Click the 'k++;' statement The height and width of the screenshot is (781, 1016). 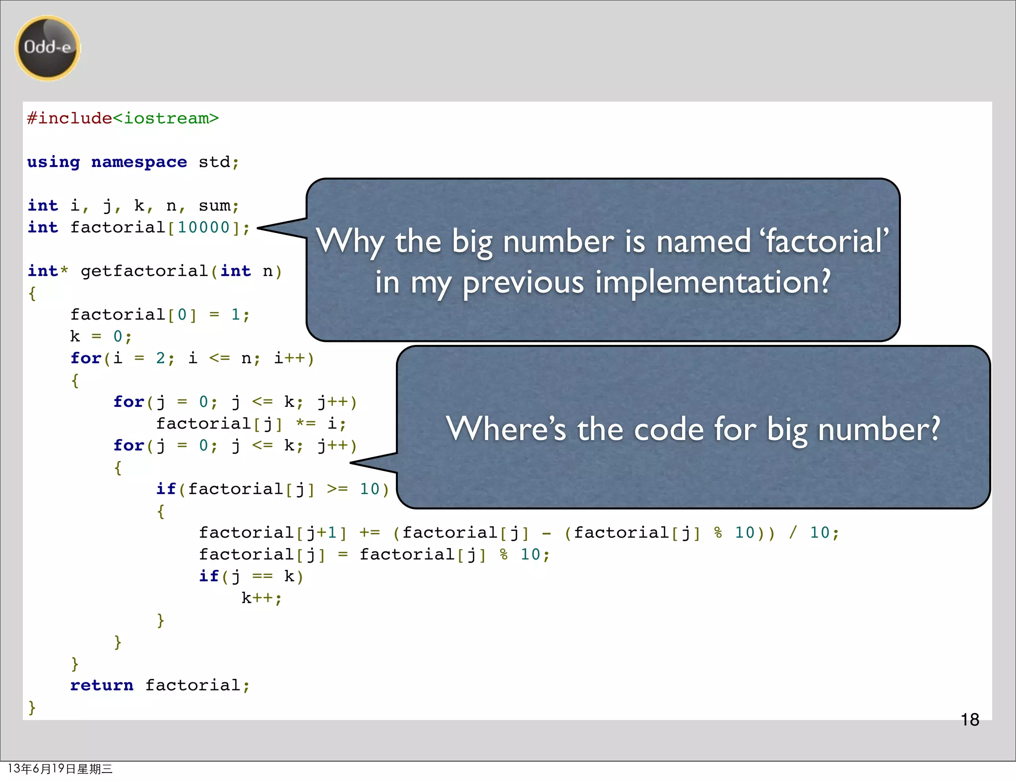[x=261, y=598]
